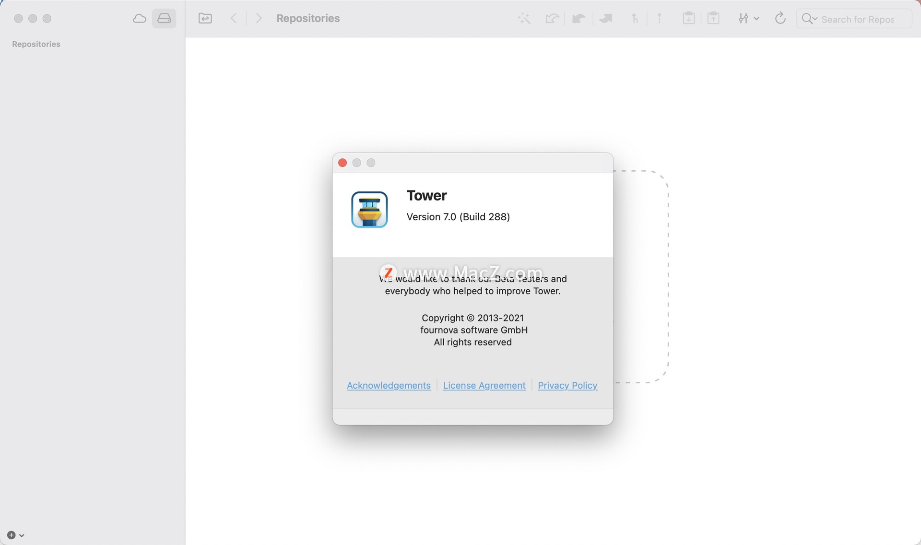Open the License Agreement link
The height and width of the screenshot is (545, 921).
484,386
